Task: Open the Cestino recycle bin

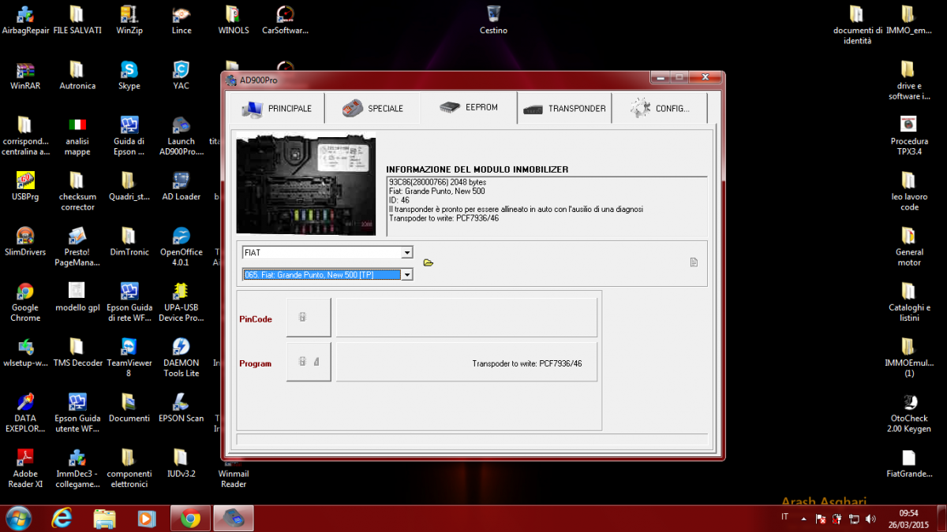Action: tap(493, 20)
